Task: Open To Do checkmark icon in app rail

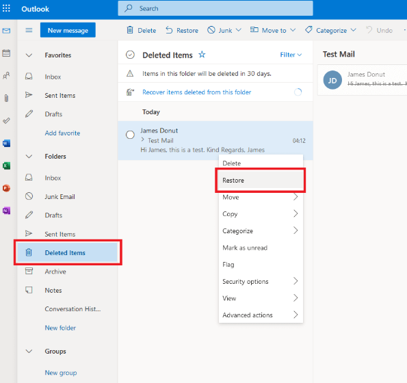Action: (x=6, y=120)
